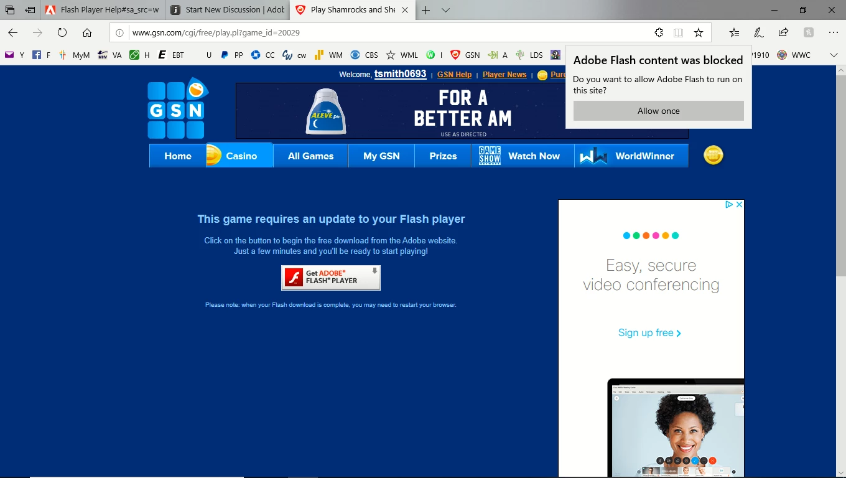The width and height of the screenshot is (846, 478).
Task: Add this page to favorites star
Action: point(699,33)
